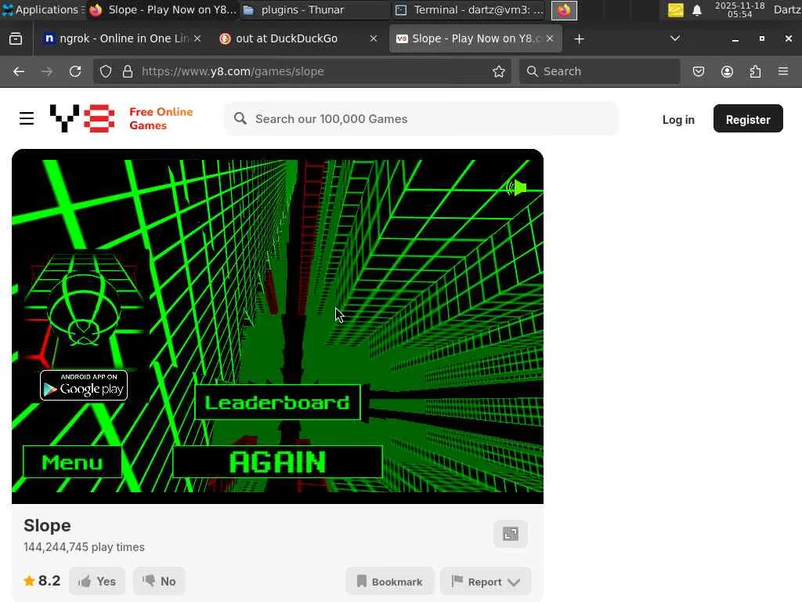This screenshot has height=602, width=802.
Task: Open the game Leaderboard
Action: tap(277, 402)
